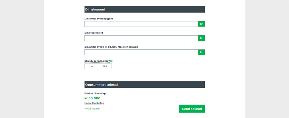Click the kr badge of bil/båt loan field
This screenshot has height=118, width=289.
pos(202,52)
